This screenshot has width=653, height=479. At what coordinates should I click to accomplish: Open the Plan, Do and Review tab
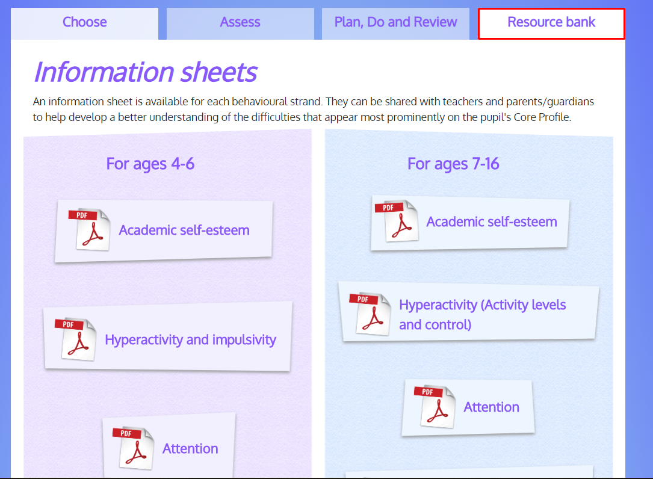pos(395,22)
